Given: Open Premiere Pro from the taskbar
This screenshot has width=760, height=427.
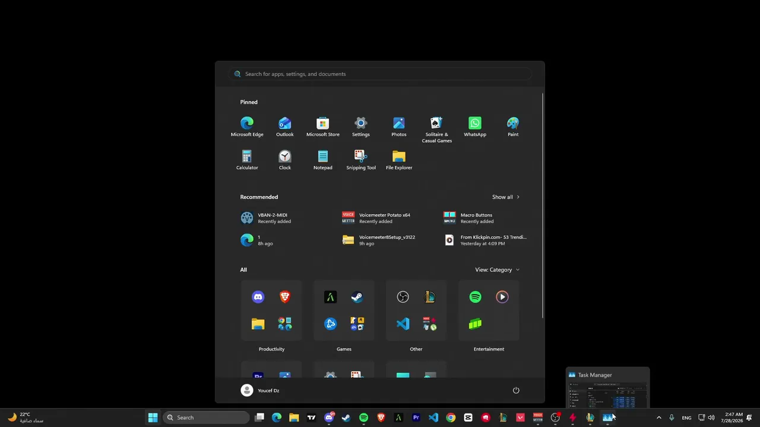Looking at the screenshot, I should tap(416, 418).
